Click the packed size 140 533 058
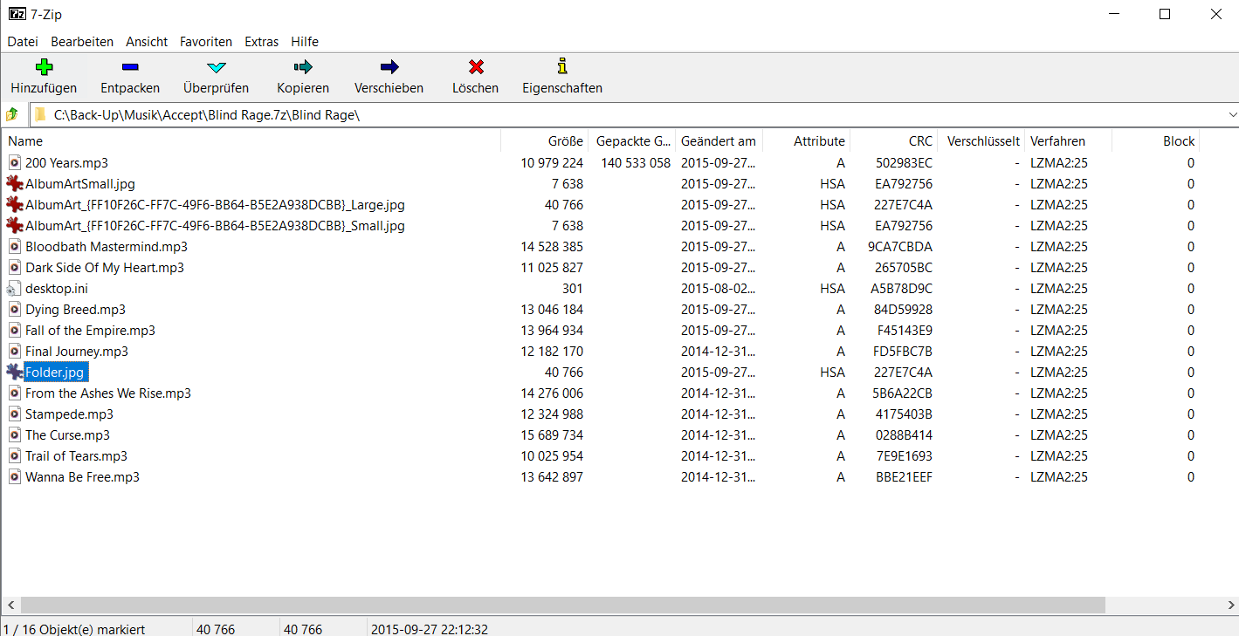The height and width of the screenshot is (636, 1239). click(x=636, y=163)
